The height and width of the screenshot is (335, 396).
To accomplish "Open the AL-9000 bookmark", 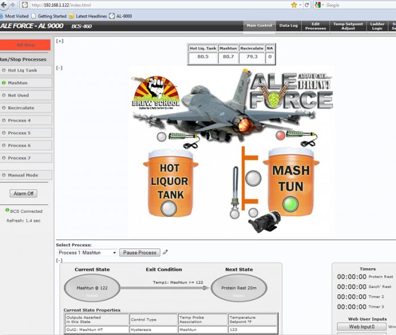I will 120,16.
